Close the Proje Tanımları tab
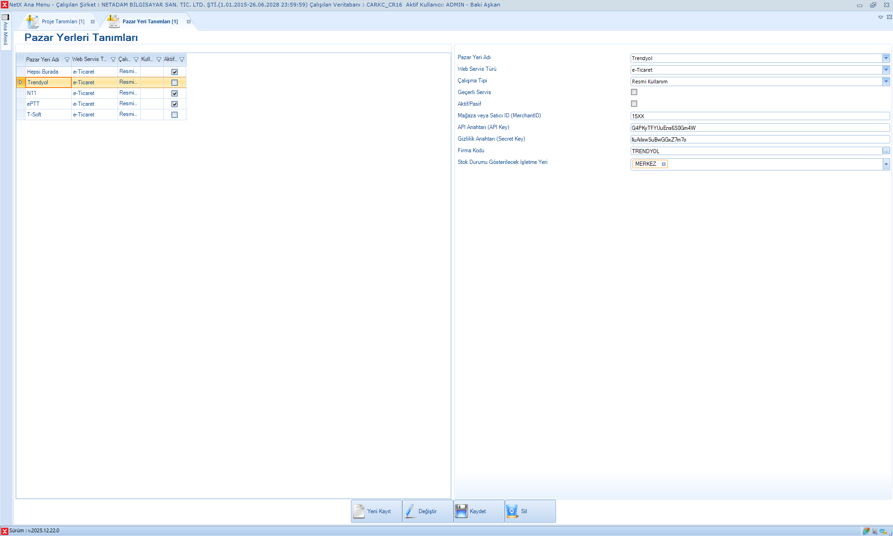Screen dimensions: 893x536 93,22
